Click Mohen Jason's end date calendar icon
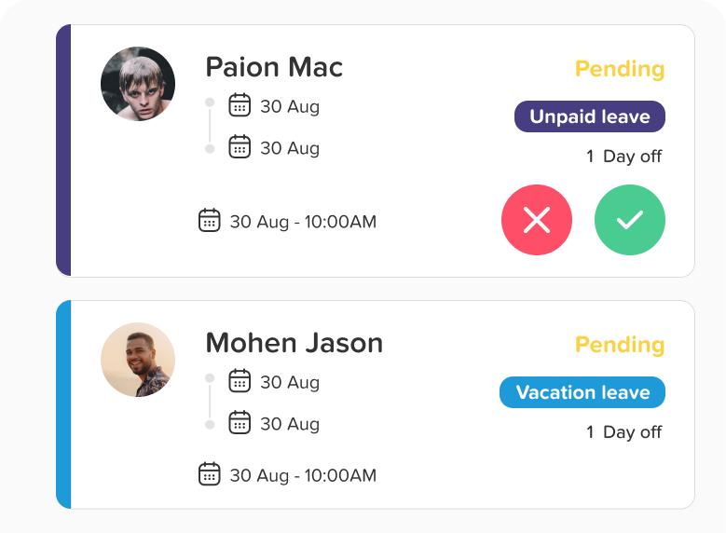Image resolution: width=726 pixels, height=533 pixels. coord(240,423)
